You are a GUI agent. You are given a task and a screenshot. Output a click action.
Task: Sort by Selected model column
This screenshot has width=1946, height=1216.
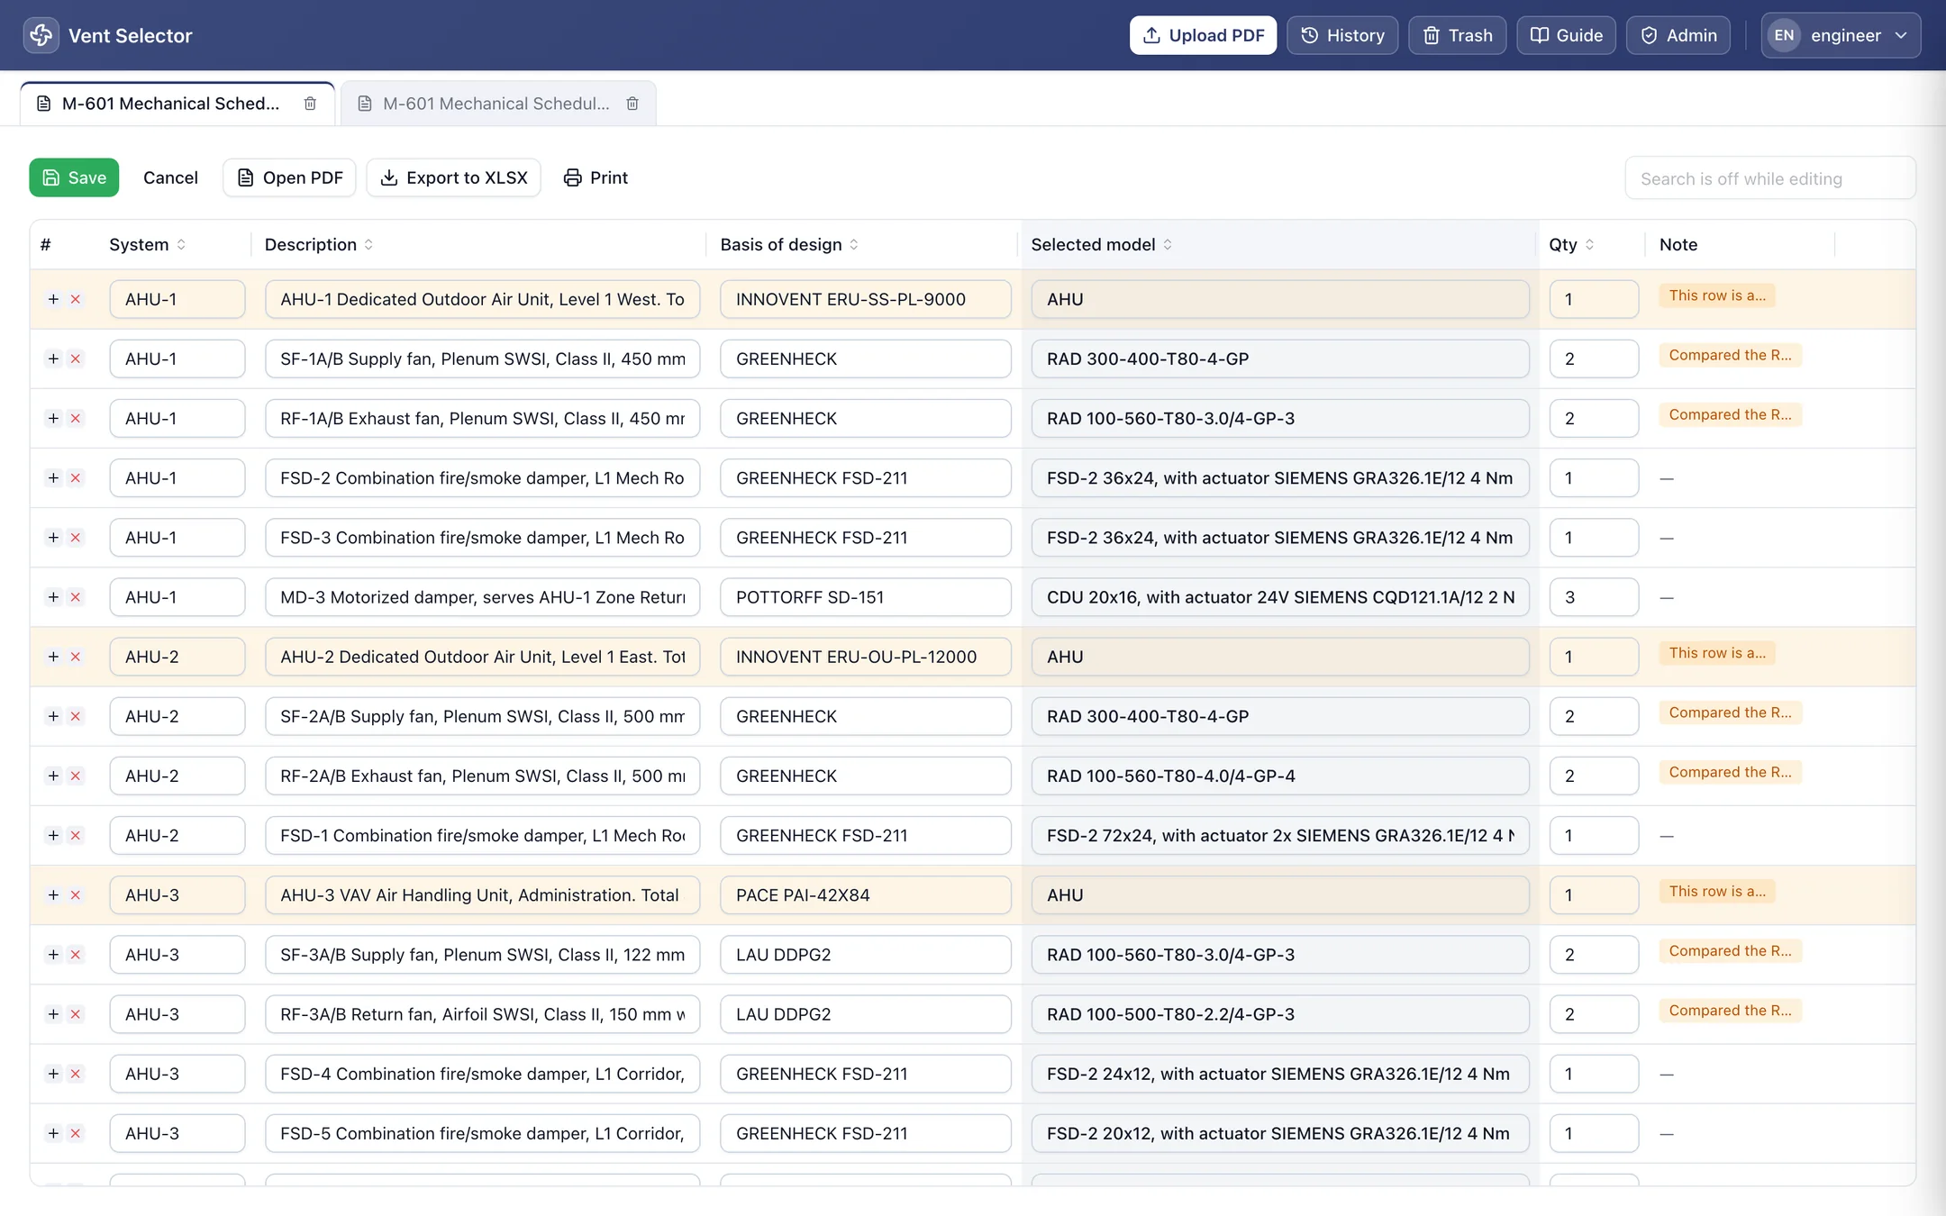(x=1101, y=245)
